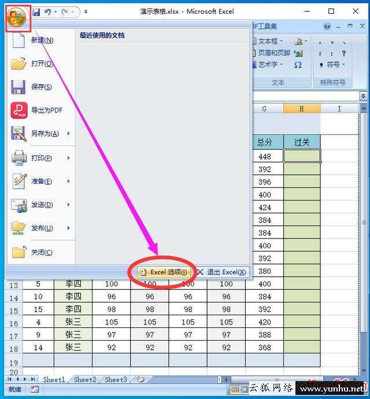Click the Insert Worksheet tab icon
Screen dimensions: 370x399
[140, 380]
